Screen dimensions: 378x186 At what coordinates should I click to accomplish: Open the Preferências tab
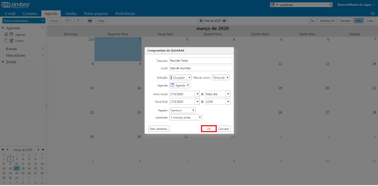pyautogui.click(x=125, y=14)
